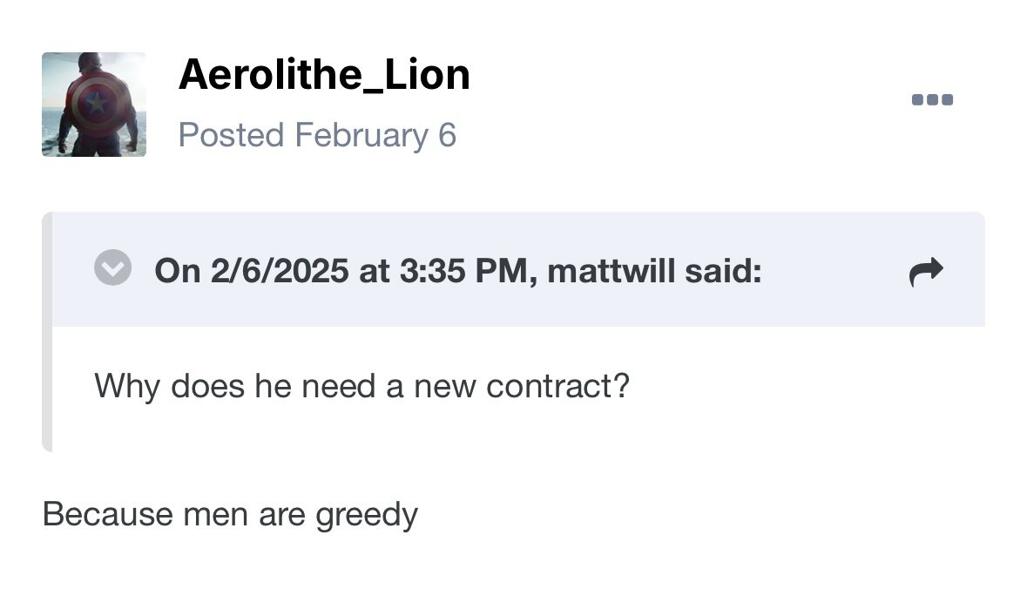Visit the Aerolithe_Lion profile username link
1027x616 pixels.
pos(323,75)
